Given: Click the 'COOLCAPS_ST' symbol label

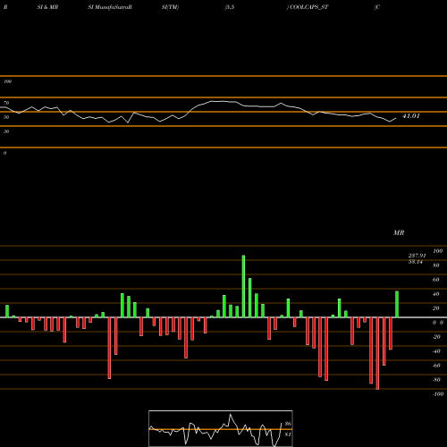Looking at the screenshot, I should pyautogui.click(x=309, y=7).
